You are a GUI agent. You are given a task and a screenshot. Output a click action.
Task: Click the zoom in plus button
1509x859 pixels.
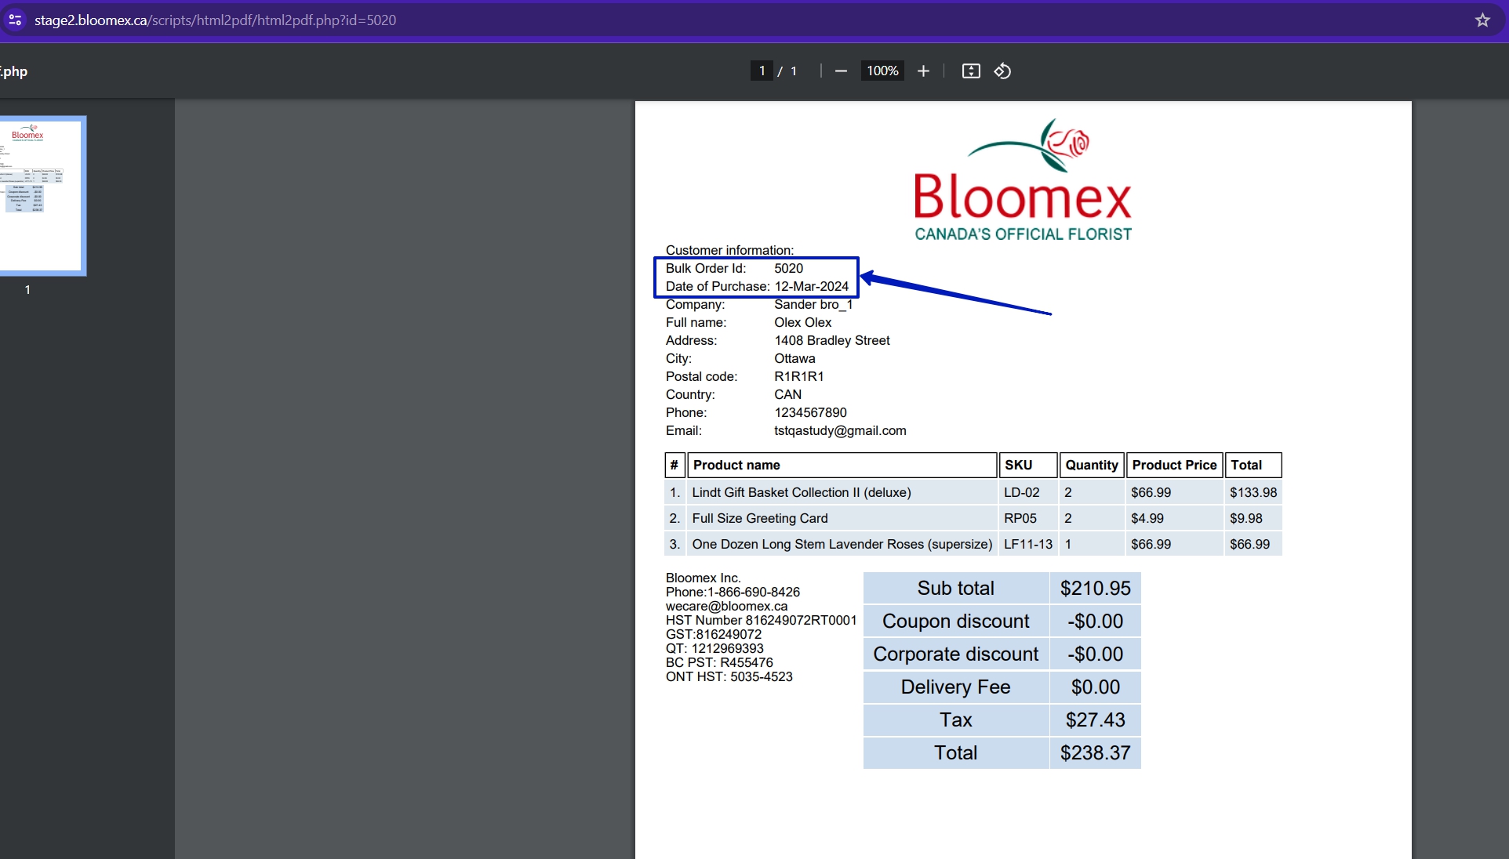coord(923,71)
